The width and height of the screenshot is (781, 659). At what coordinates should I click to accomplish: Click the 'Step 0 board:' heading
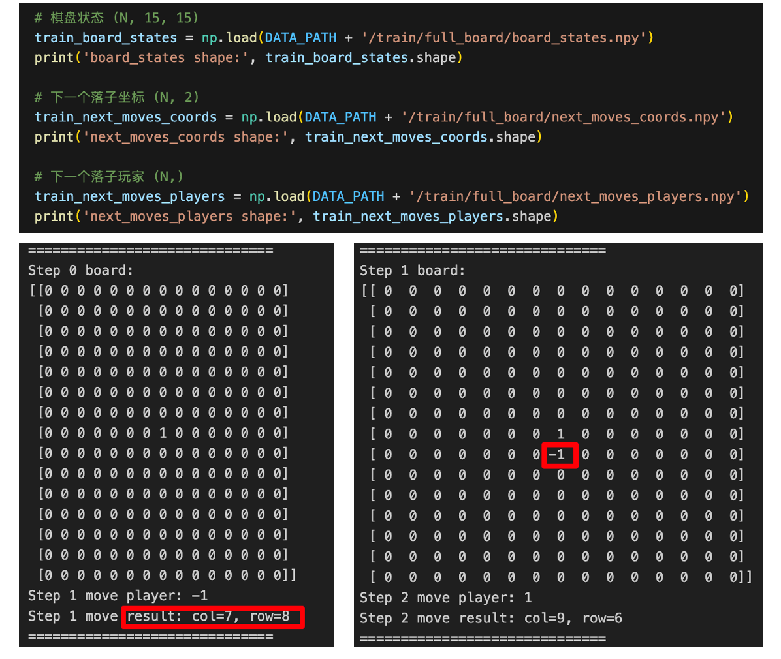[x=80, y=271]
